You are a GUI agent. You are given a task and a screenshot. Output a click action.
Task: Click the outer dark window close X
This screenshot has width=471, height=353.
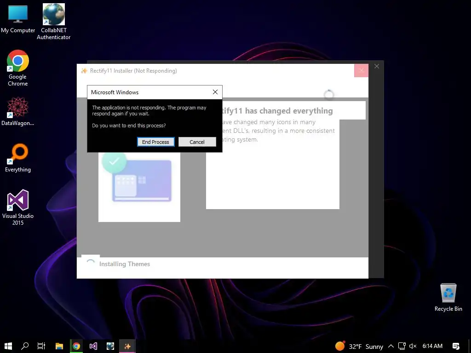click(377, 66)
